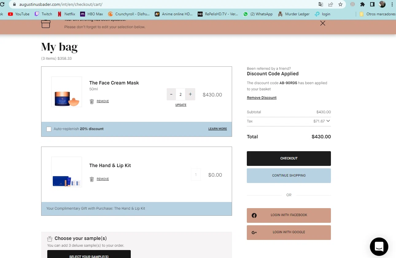The width and height of the screenshot is (396, 258).
Task: Click the trash icon for Face Cream Mask
Action: (91, 101)
